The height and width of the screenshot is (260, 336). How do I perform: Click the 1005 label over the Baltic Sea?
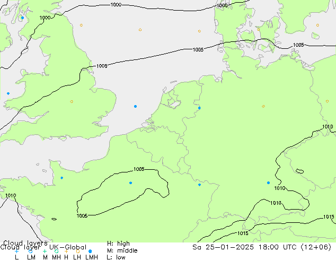298,45
